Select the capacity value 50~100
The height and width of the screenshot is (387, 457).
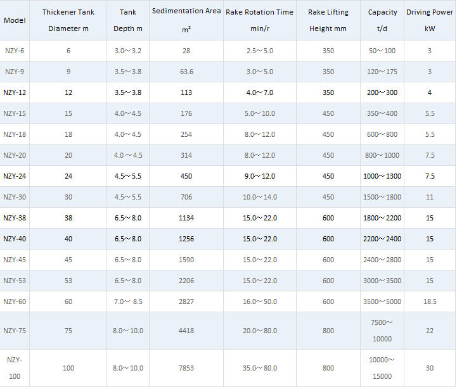point(382,51)
